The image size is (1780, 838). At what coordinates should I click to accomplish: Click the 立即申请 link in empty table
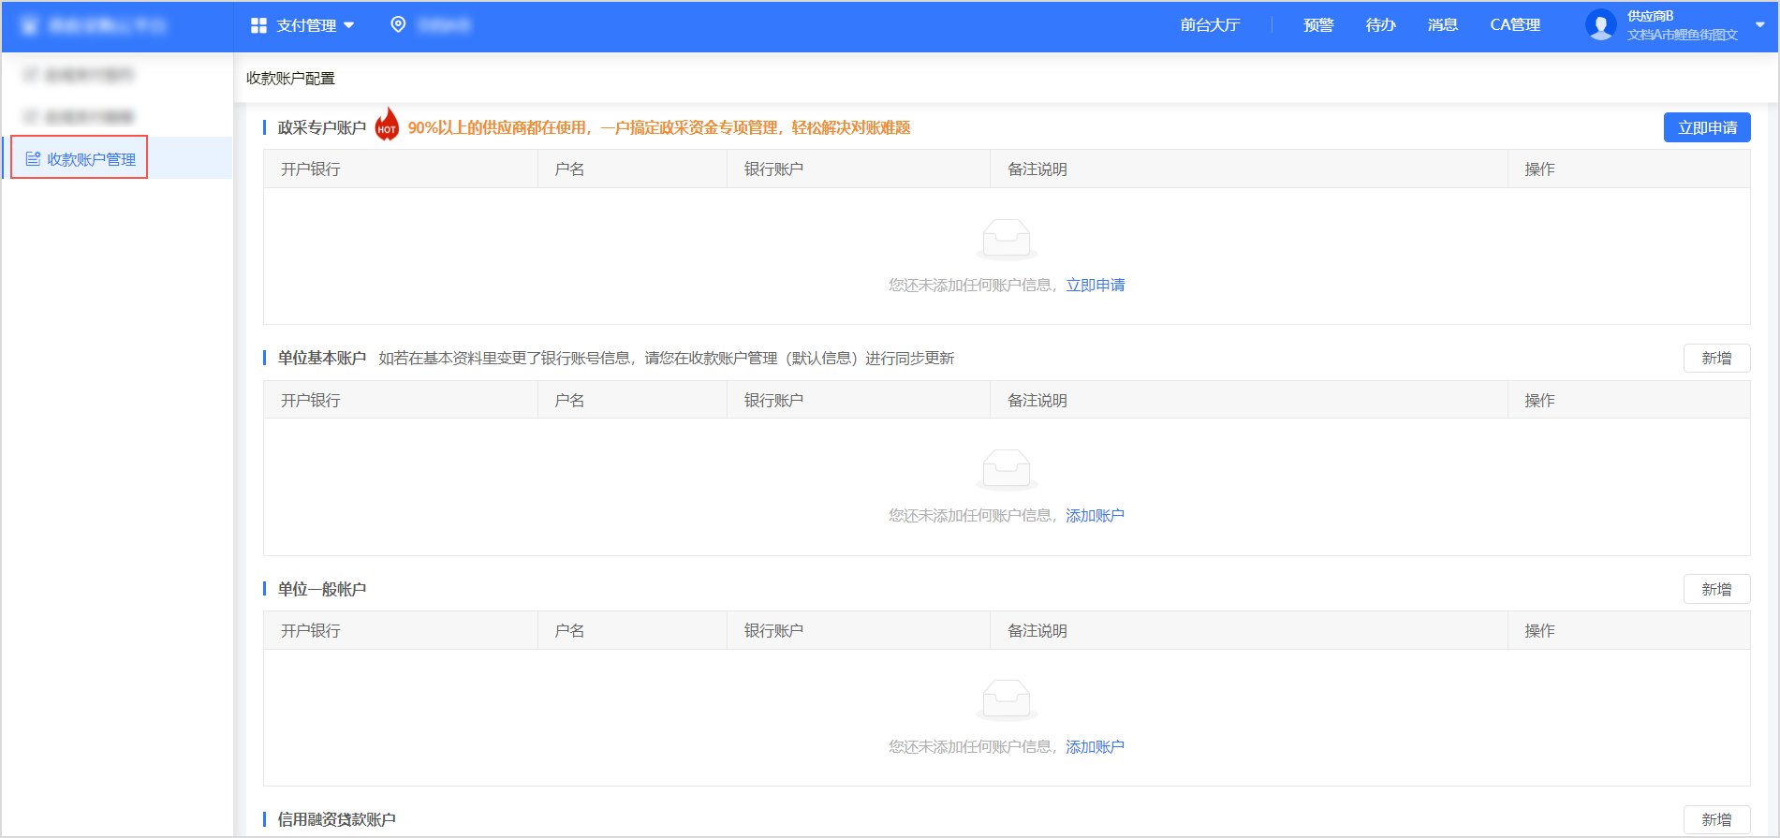point(1096,285)
